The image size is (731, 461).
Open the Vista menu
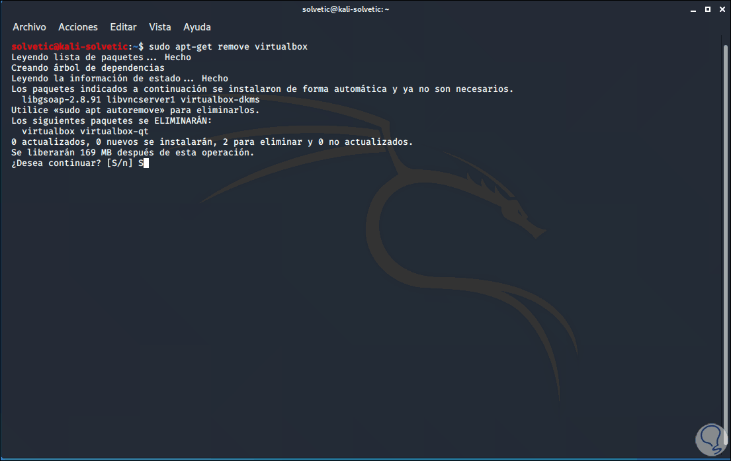[160, 27]
